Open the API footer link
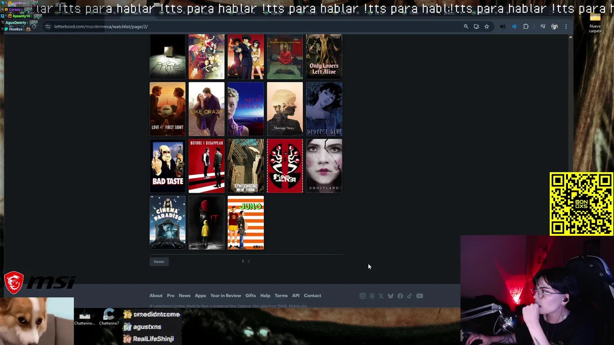The image size is (614, 345). click(296, 296)
